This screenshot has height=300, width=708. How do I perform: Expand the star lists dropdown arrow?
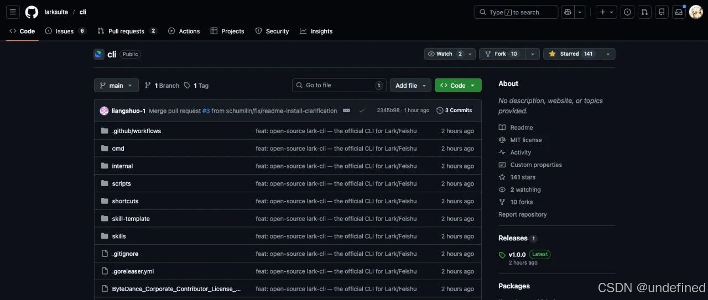point(608,54)
